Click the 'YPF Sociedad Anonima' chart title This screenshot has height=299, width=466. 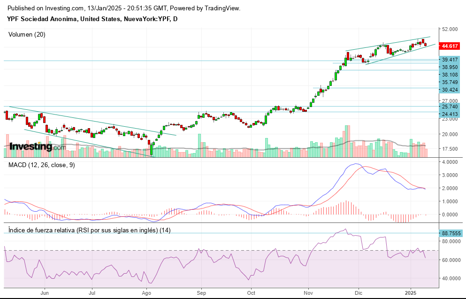(92, 19)
